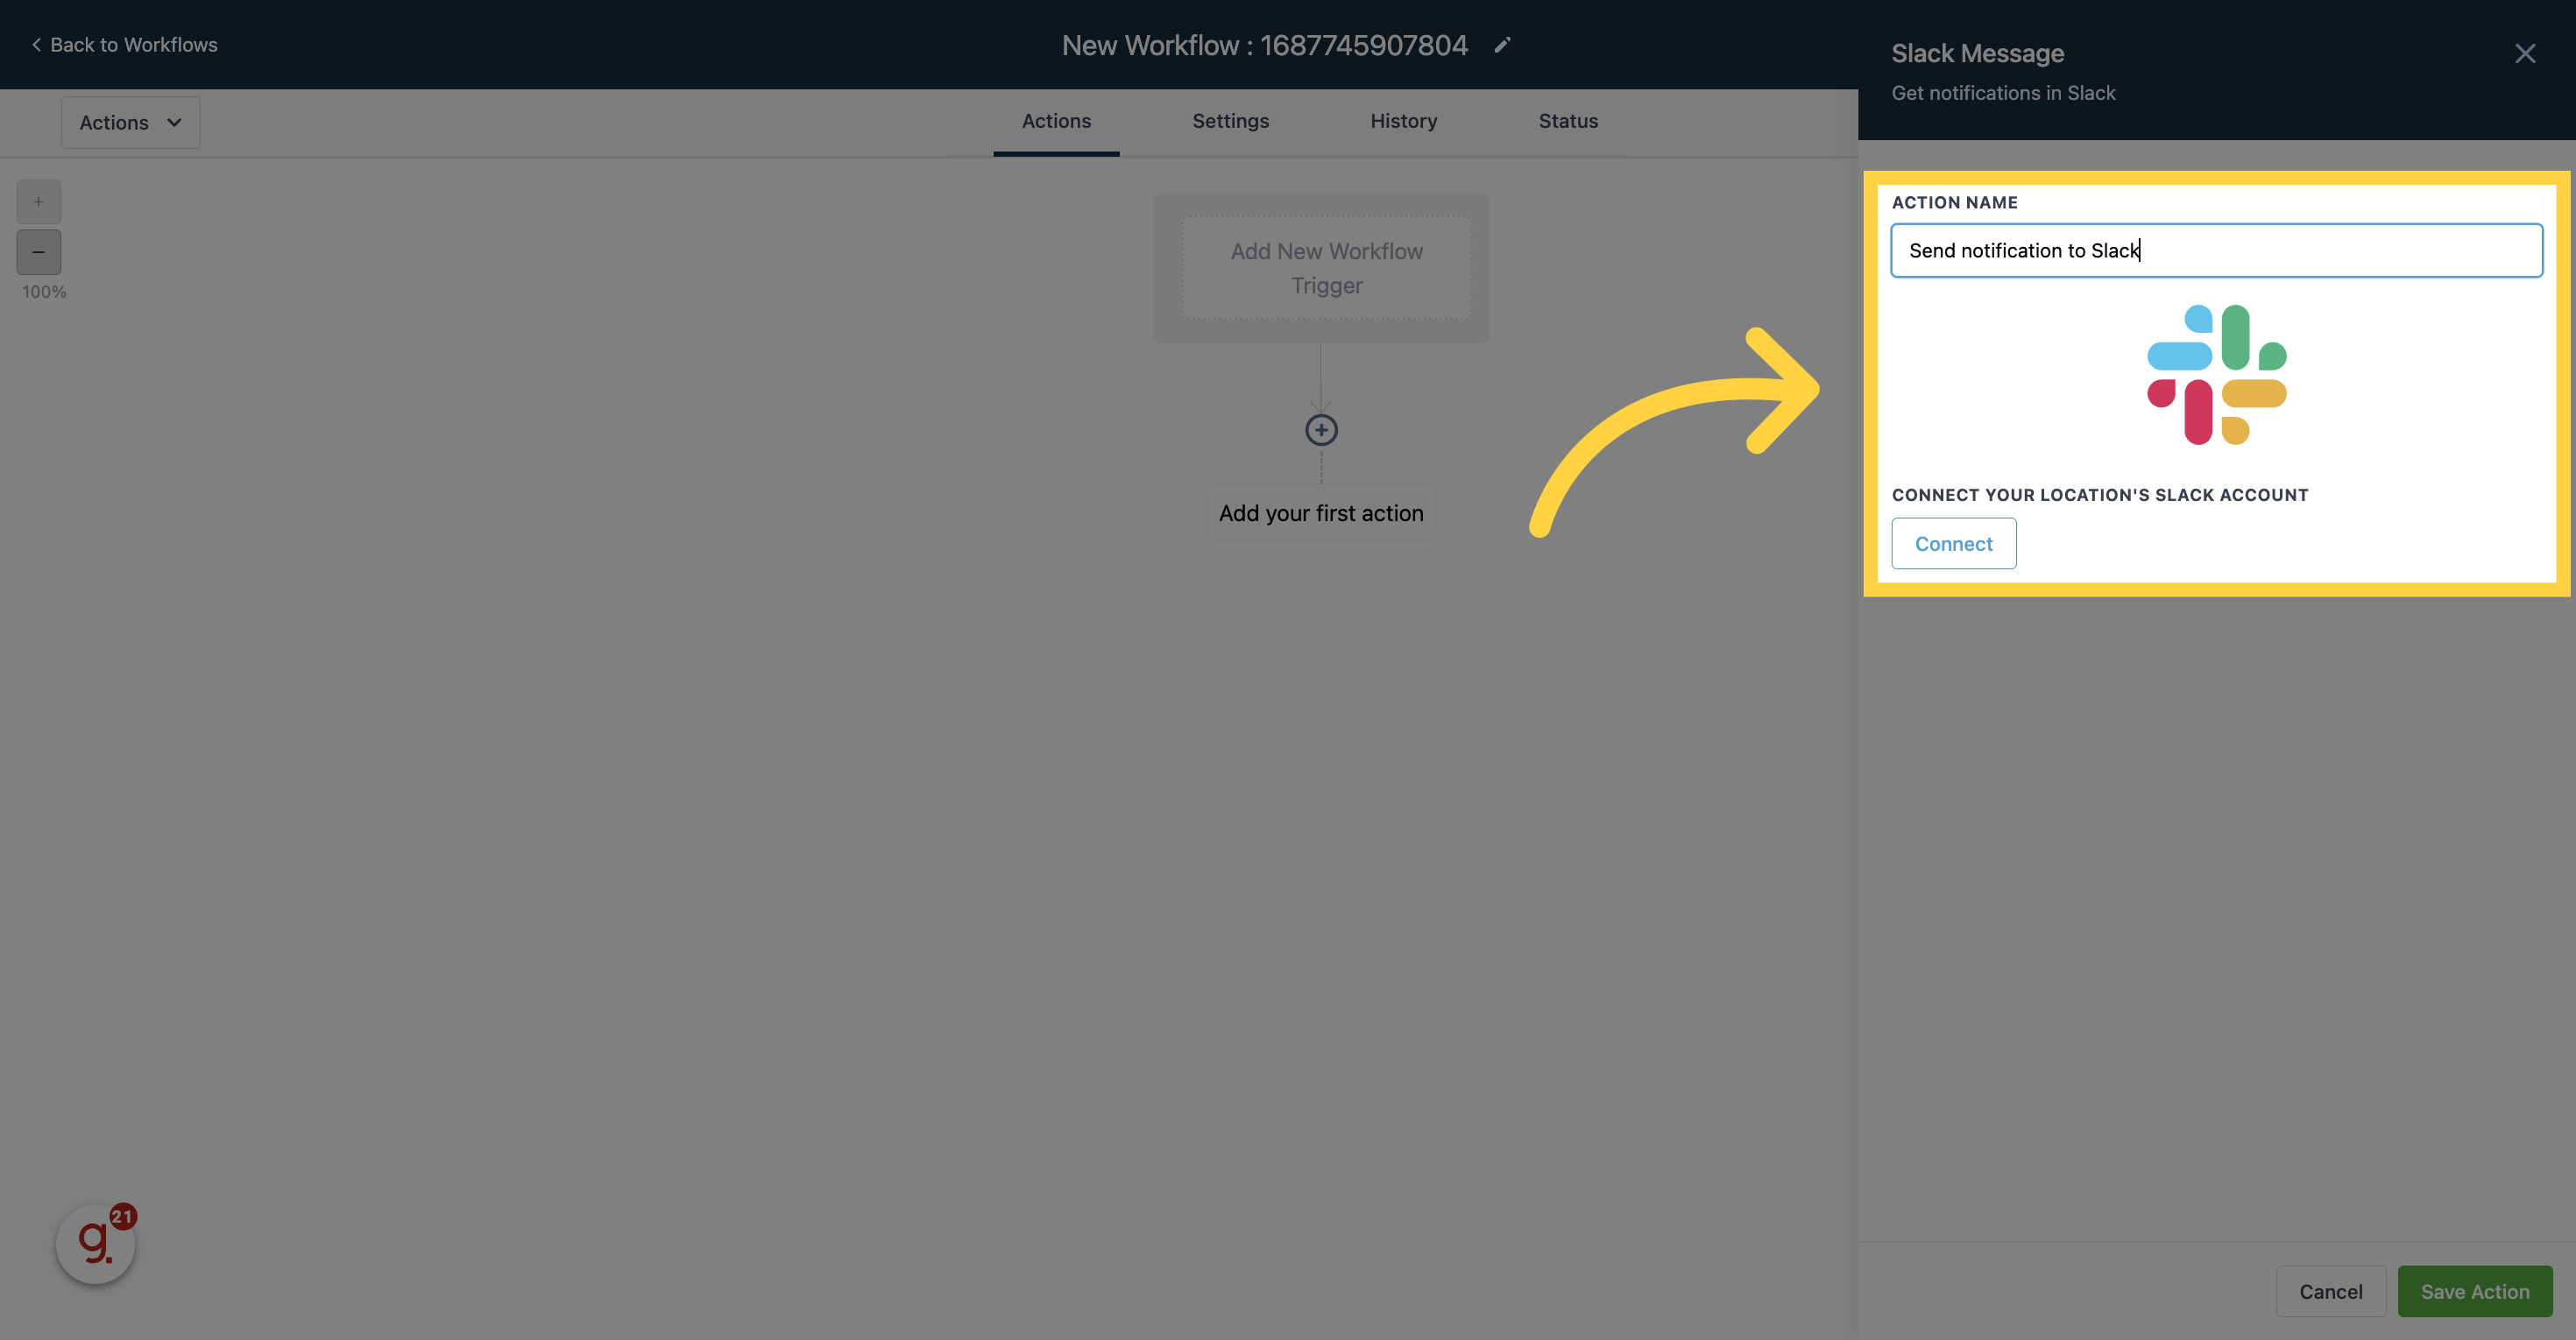Select the Actions tab
This screenshot has width=2576, height=1340.
click(1055, 121)
